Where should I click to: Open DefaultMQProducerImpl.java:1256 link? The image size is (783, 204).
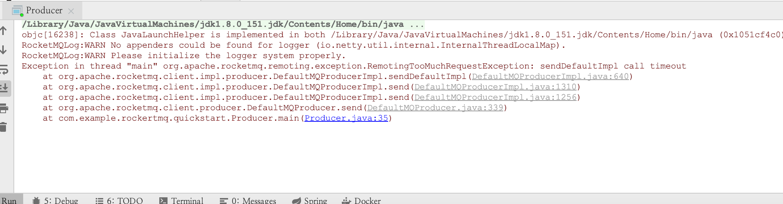(x=495, y=98)
